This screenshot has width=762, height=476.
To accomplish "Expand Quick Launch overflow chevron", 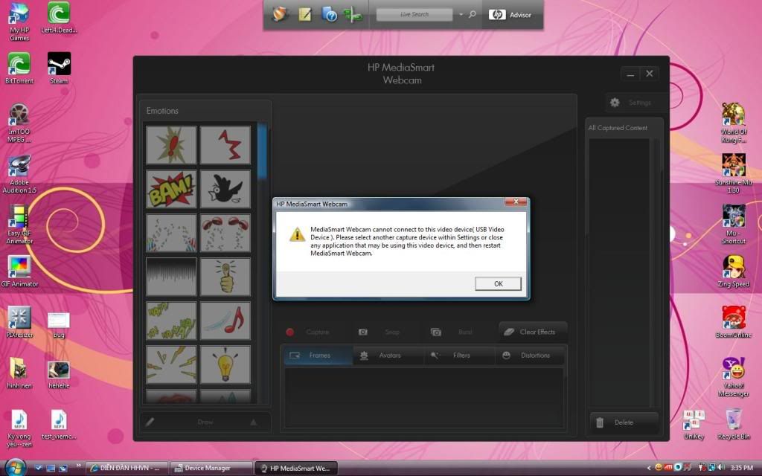I will pyautogui.click(x=78, y=466).
